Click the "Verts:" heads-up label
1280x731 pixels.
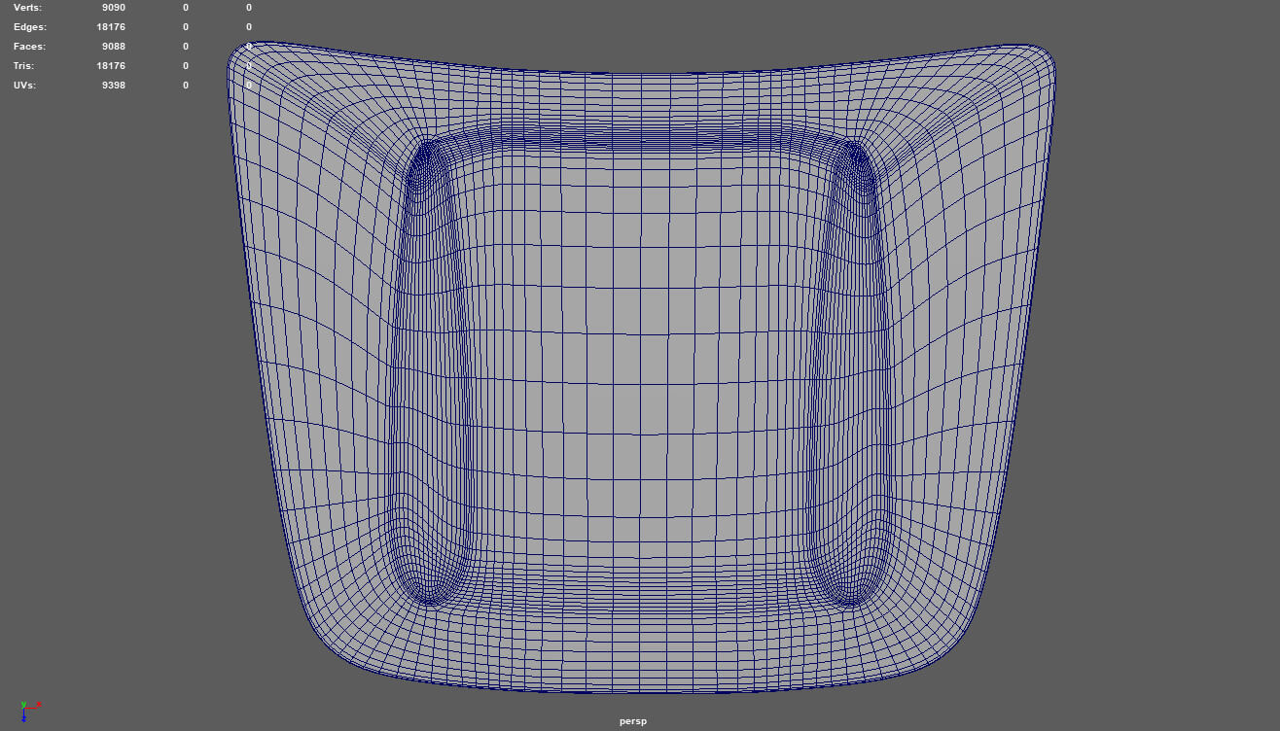point(28,8)
